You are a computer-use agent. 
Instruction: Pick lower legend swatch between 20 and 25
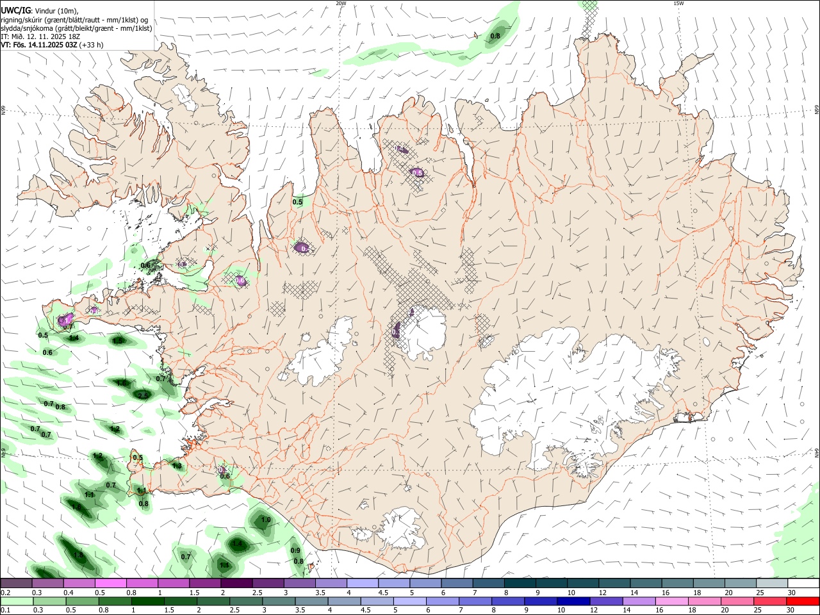[x=737, y=601]
